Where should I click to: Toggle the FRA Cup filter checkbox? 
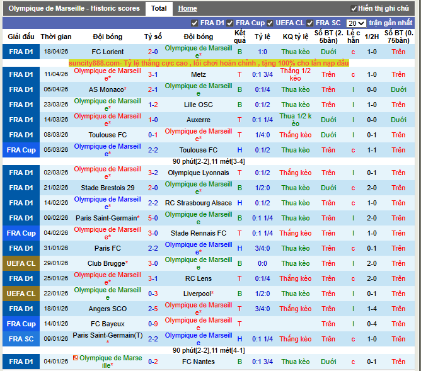229,23
